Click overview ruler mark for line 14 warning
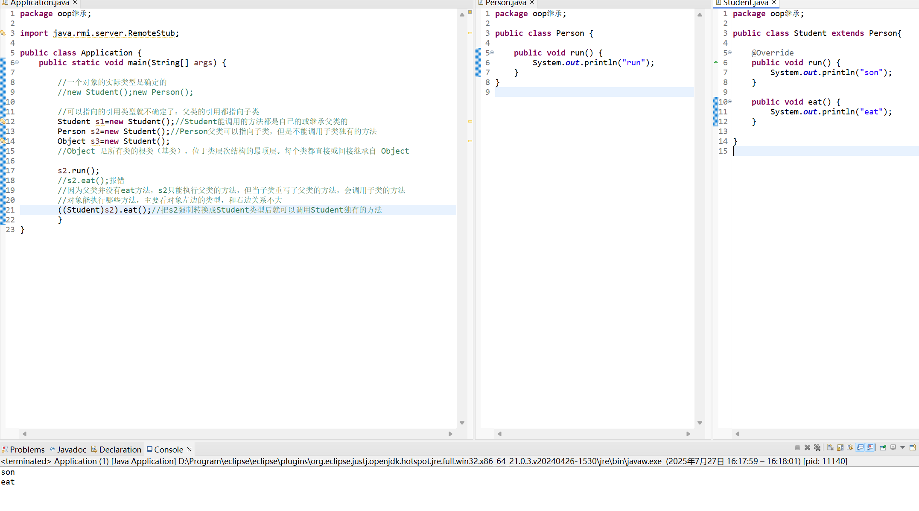The height and width of the screenshot is (511, 919). coord(470,141)
